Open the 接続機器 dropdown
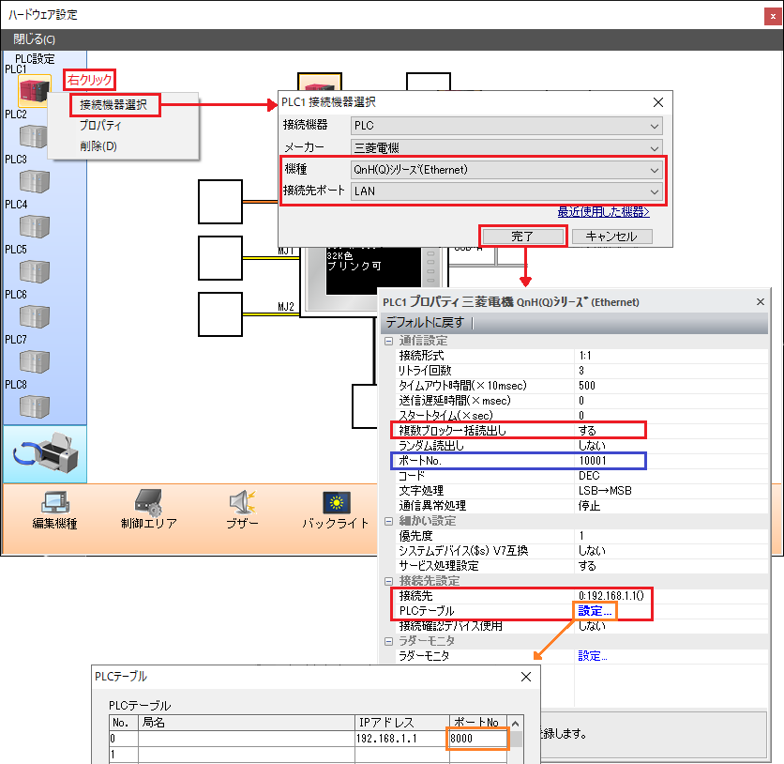Image resolution: width=784 pixels, height=764 pixels. tap(506, 126)
